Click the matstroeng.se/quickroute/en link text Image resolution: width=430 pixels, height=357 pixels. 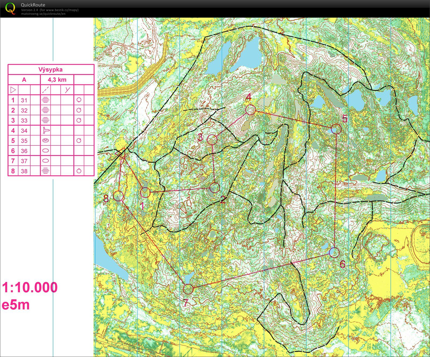point(43,14)
